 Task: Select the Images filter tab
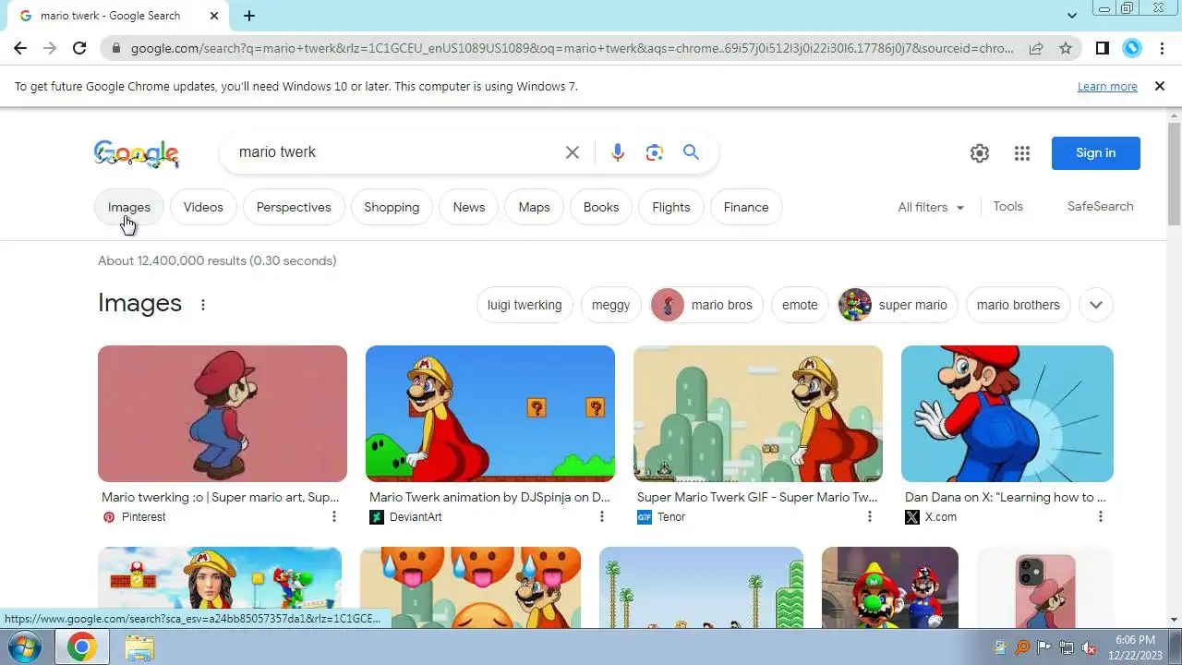(129, 207)
